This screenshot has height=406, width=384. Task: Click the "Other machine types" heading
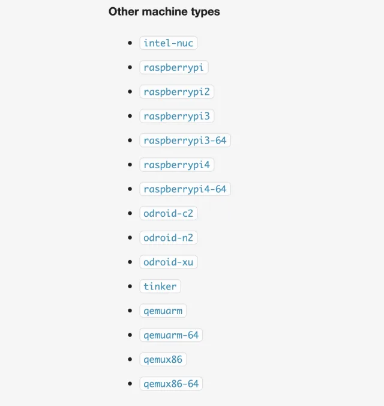pyautogui.click(x=164, y=11)
